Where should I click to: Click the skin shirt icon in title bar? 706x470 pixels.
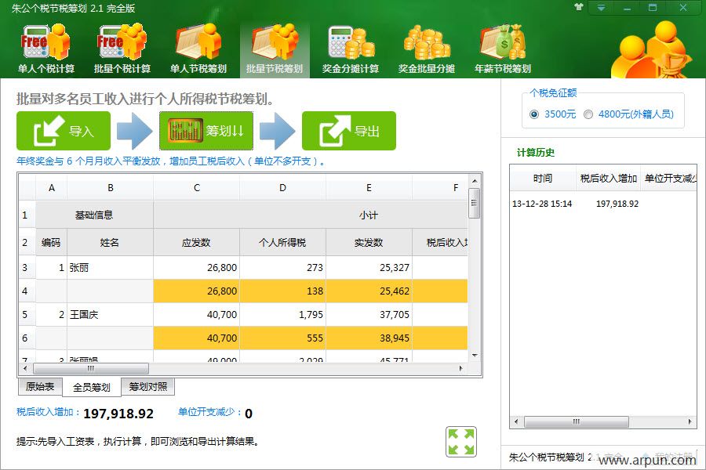pyautogui.click(x=579, y=7)
